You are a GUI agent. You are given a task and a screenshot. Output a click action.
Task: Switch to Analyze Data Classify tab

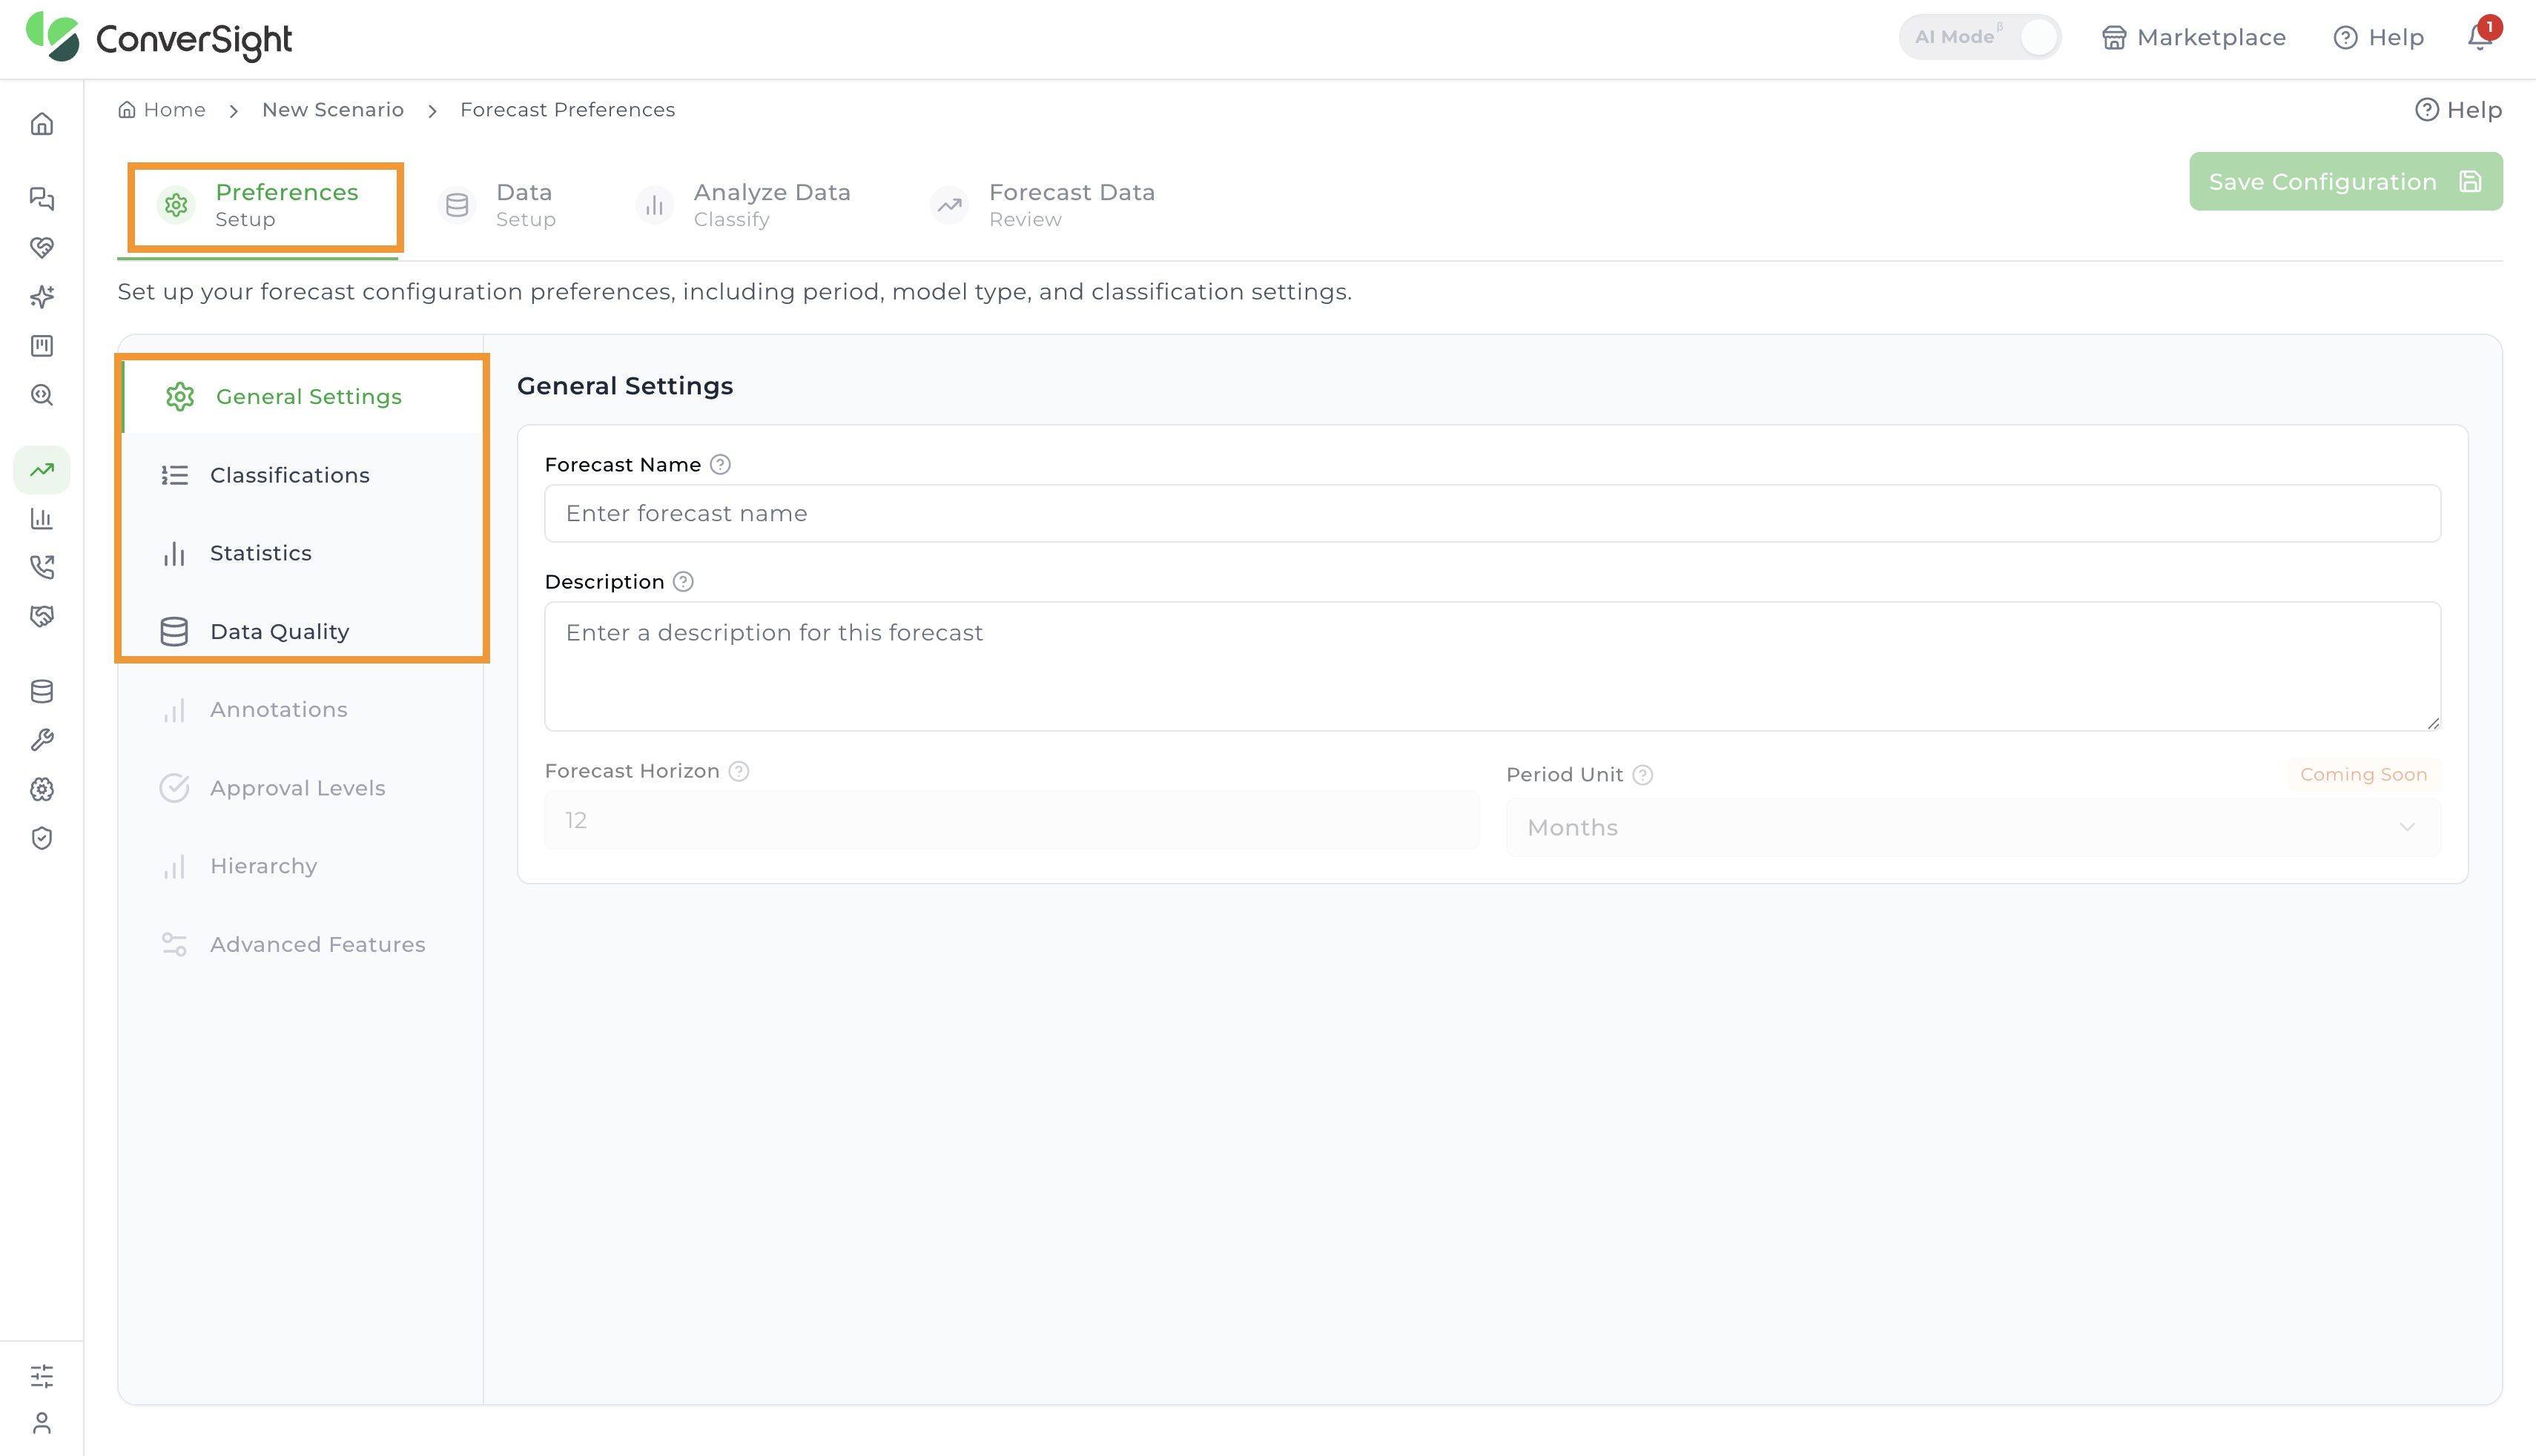(743, 205)
